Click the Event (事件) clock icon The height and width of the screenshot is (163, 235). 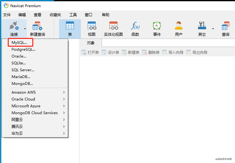point(157,25)
